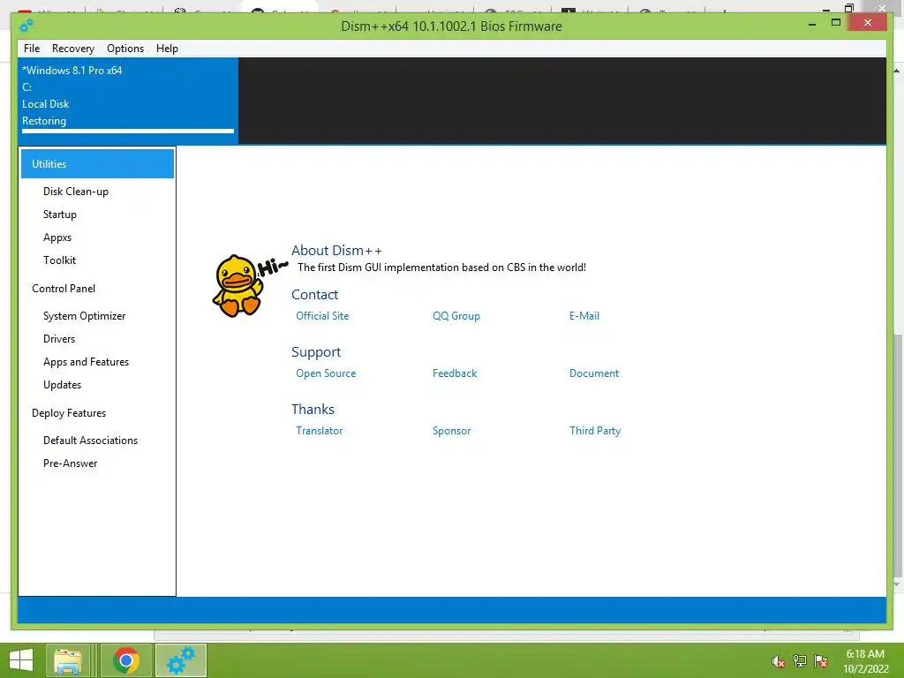Click the Third Party link
904x678 pixels.
point(595,431)
